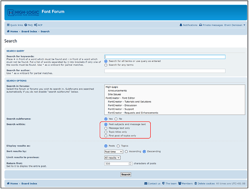Viewport: 249px width, 189px height.
Task: Select Topic titles only option
Action: click(x=106, y=132)
